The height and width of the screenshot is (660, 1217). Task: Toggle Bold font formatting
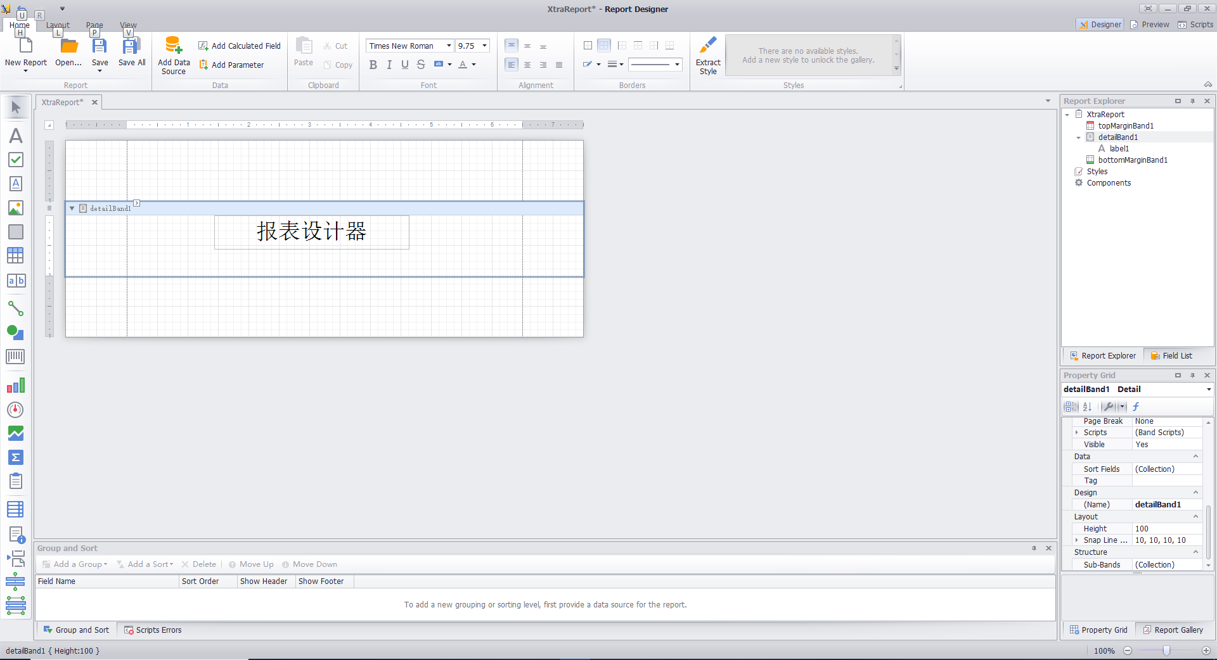point(373,65)
